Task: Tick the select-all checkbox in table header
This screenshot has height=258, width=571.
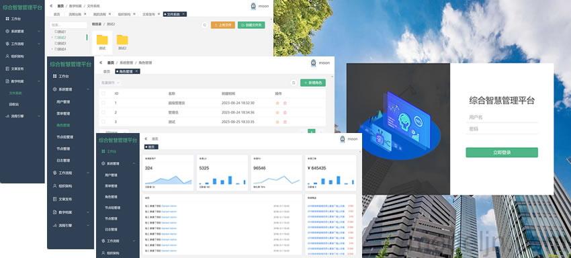Action: [103, 93]
